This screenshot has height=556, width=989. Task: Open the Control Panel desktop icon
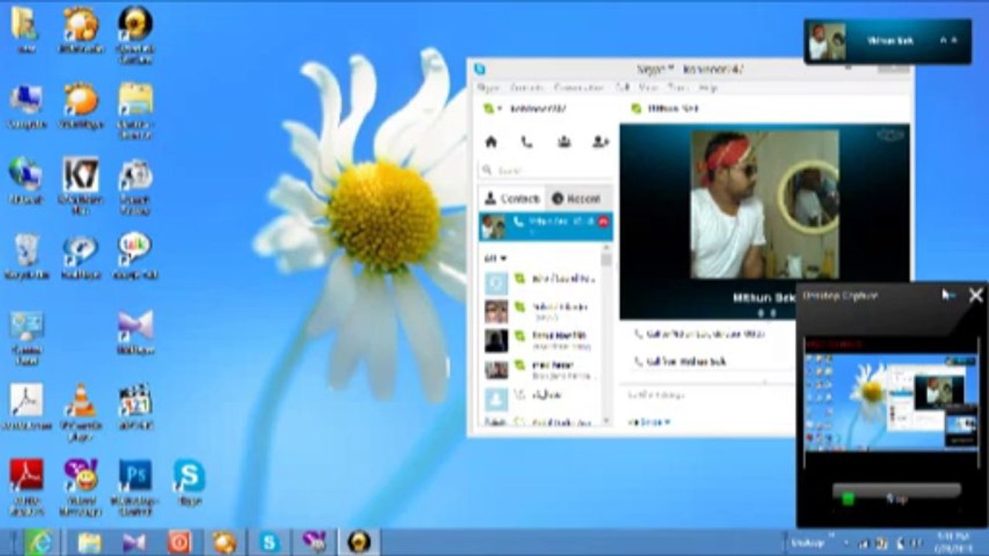26,337
